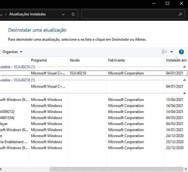Viewport: 188px width, 172px height.
Task: Click the scroll right arrow
Action: 186,169
